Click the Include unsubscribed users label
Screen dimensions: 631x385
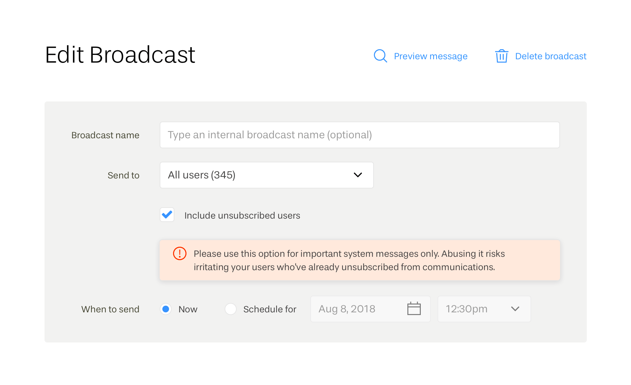(242, 216)
